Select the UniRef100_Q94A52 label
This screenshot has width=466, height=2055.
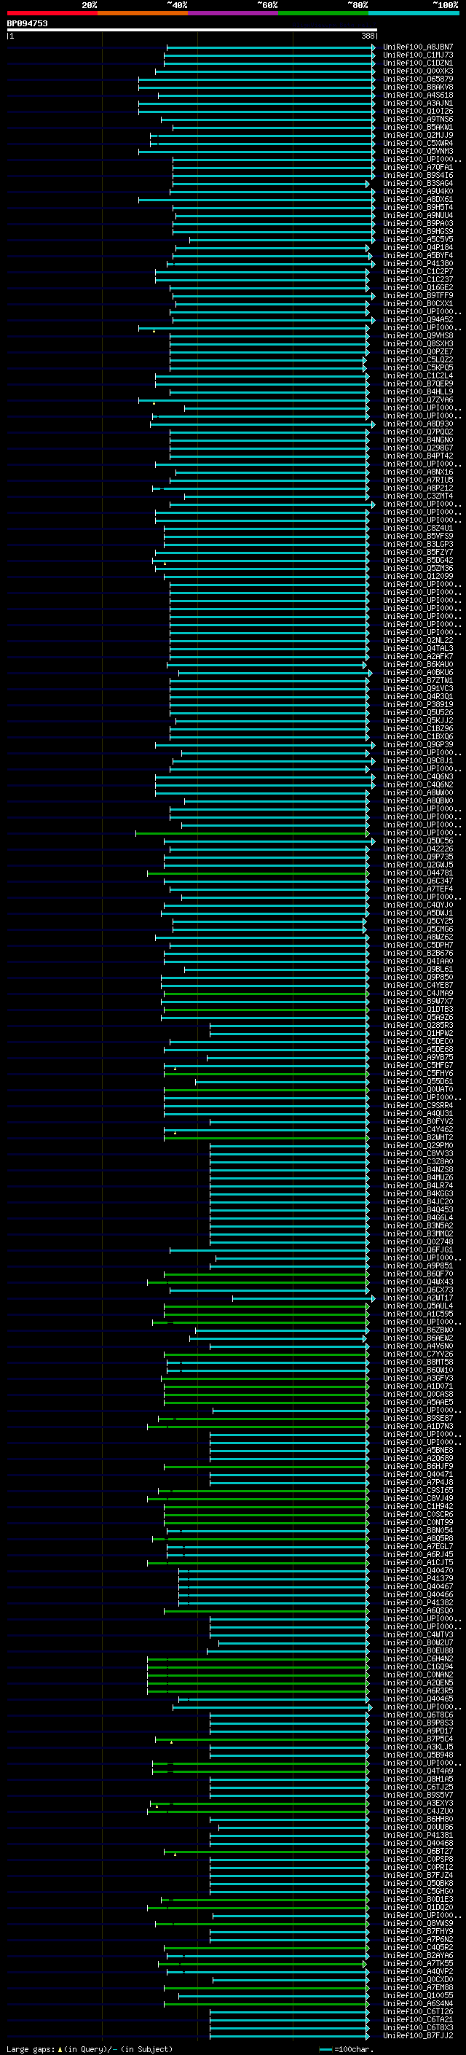pos(417,320)
